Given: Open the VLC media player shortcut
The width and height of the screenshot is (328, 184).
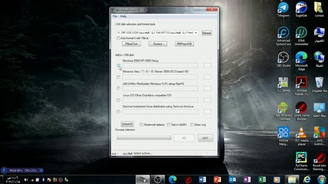Looking at the screenshot, I should coord(301,136).
